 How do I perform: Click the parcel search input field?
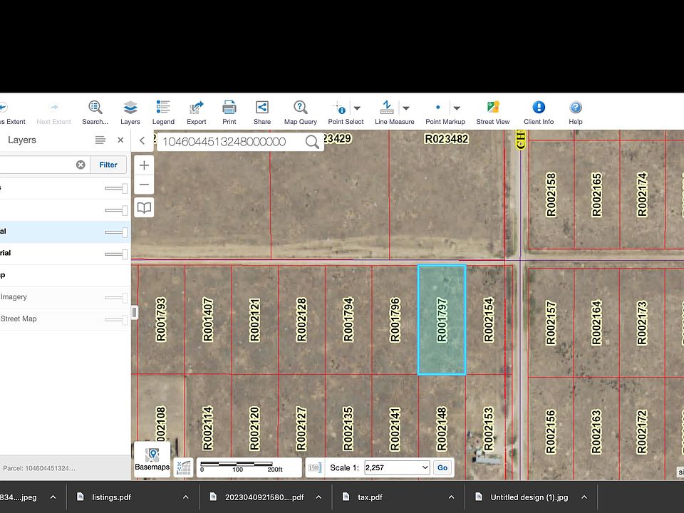(235, 141)
